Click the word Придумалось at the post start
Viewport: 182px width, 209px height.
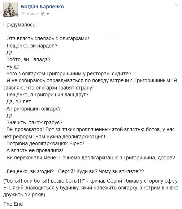(x=20, y=25)
